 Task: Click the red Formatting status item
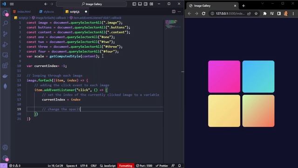[x=126, y=166]
